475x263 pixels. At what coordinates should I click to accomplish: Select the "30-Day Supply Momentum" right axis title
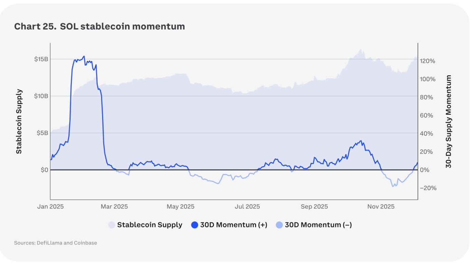pyautogui.click(x=449, y=121)
